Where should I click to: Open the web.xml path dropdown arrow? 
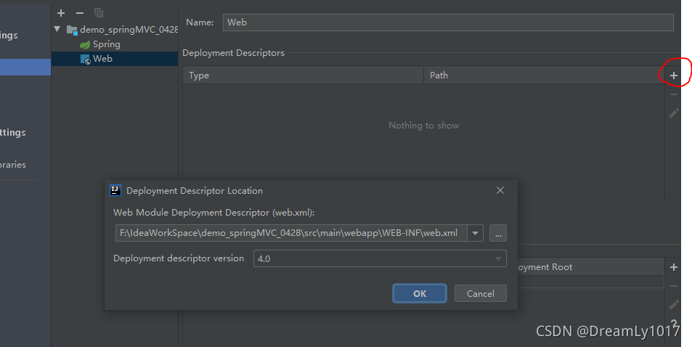click(476, 233)
